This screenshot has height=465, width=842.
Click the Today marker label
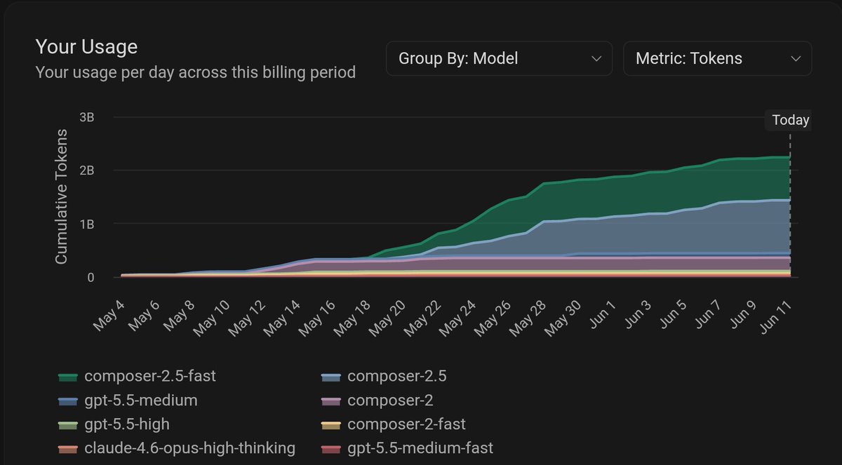point(791,120)
